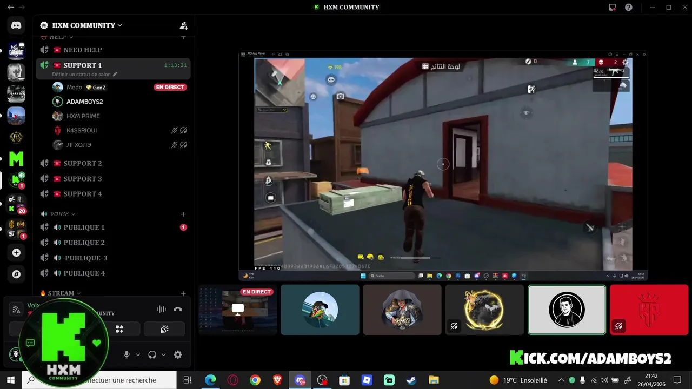Open the soundboard icon
This screenshot has width=692, height=389.
point(164,329)
